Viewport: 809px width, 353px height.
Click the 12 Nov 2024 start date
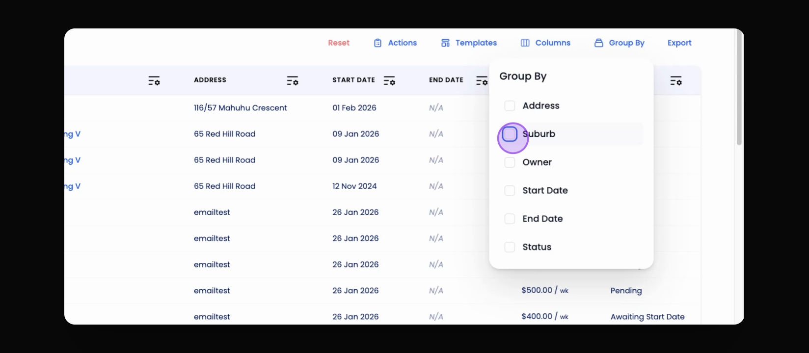[x=354, y=186]
